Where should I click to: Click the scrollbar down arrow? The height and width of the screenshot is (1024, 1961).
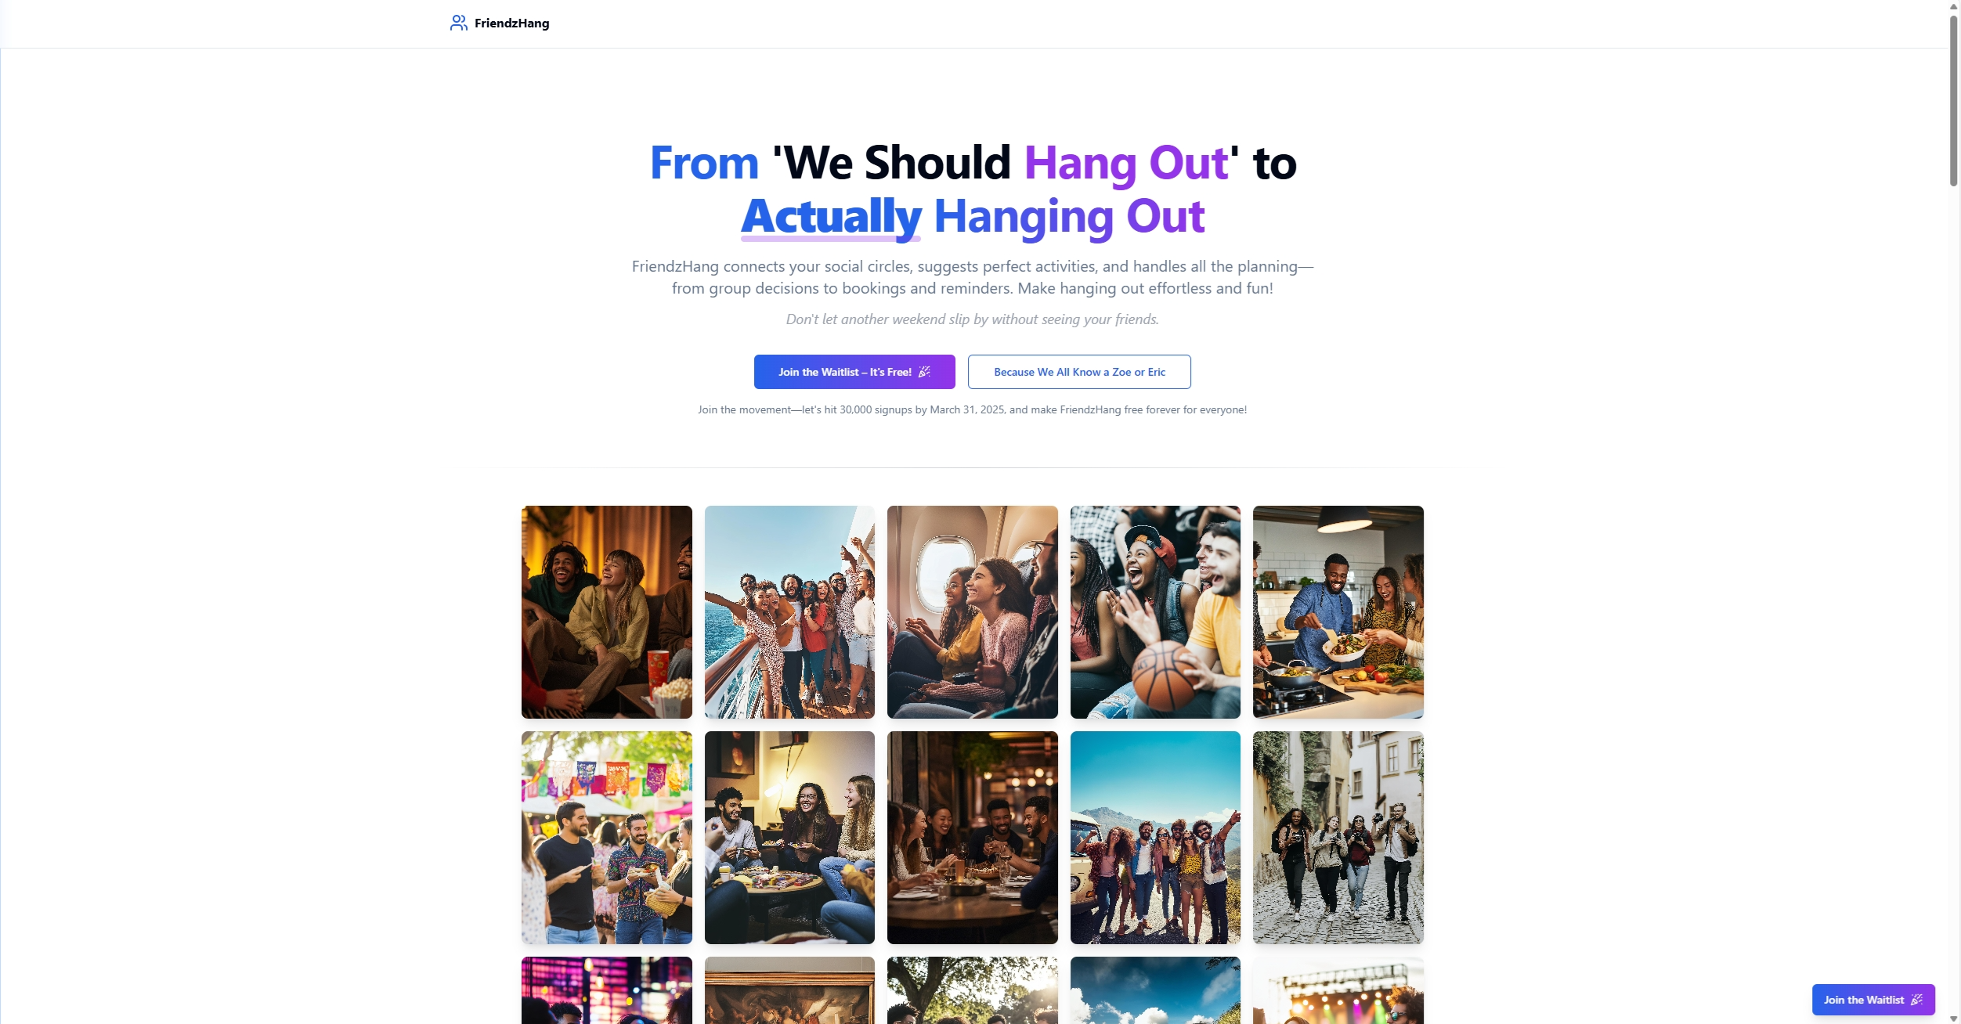(1954, 1018)
